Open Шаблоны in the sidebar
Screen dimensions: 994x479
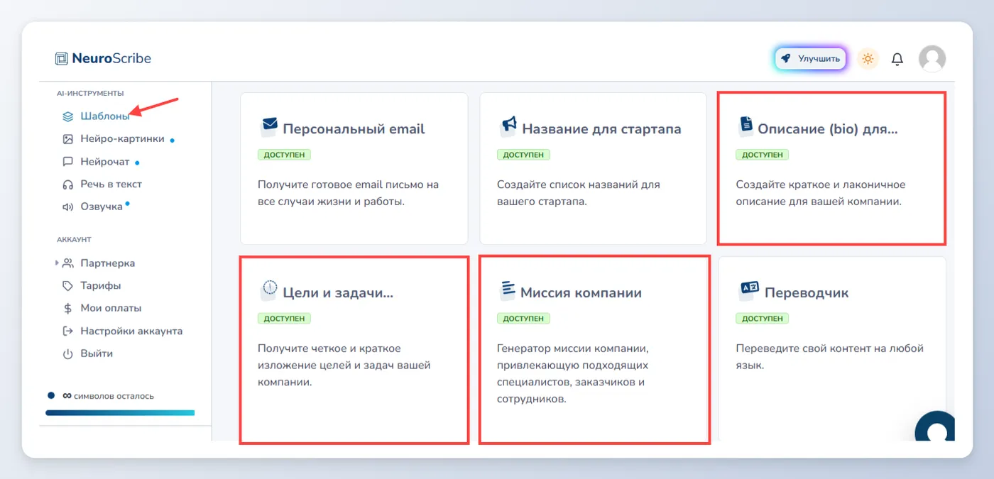pos(105,116)
